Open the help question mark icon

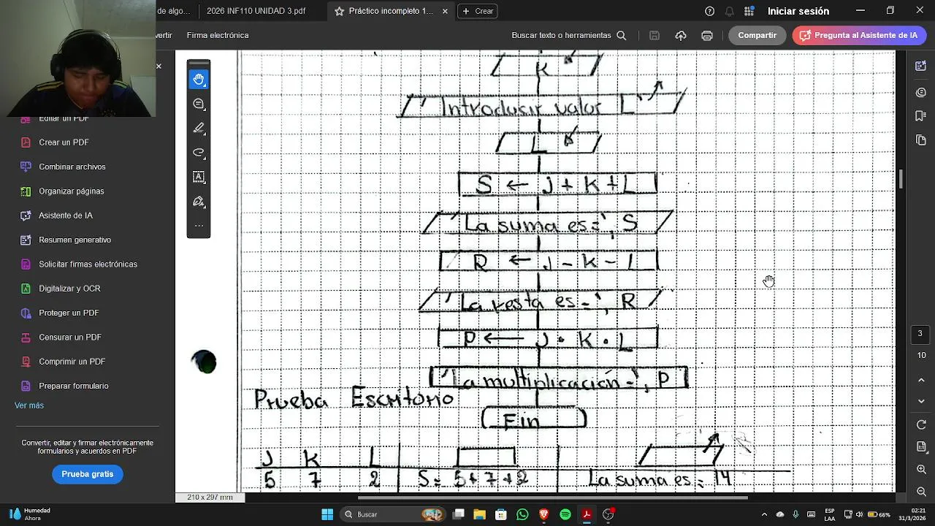click(709, 11)
